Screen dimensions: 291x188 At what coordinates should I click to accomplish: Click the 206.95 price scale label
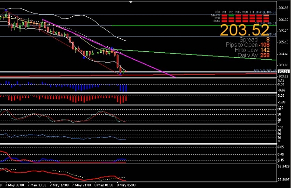tap(284, 8)
